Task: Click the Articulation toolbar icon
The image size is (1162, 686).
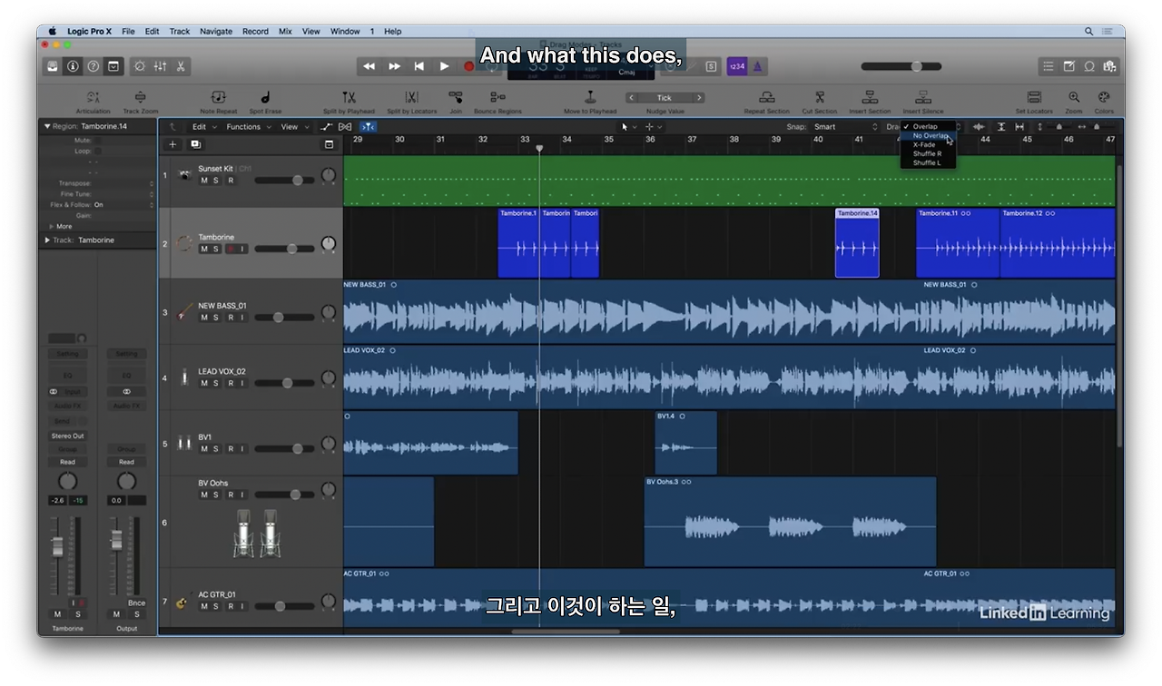Action: point(93,97)
